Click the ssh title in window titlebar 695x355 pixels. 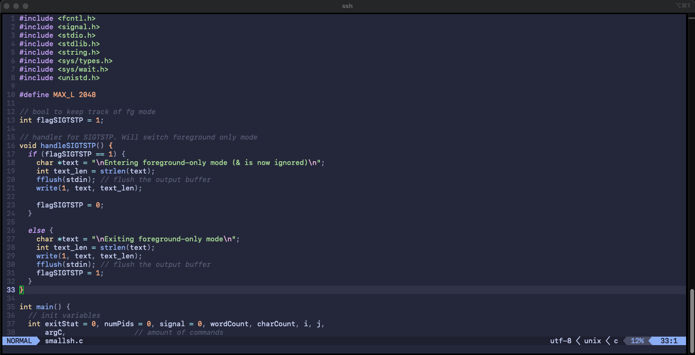click(x=347, y=6)
